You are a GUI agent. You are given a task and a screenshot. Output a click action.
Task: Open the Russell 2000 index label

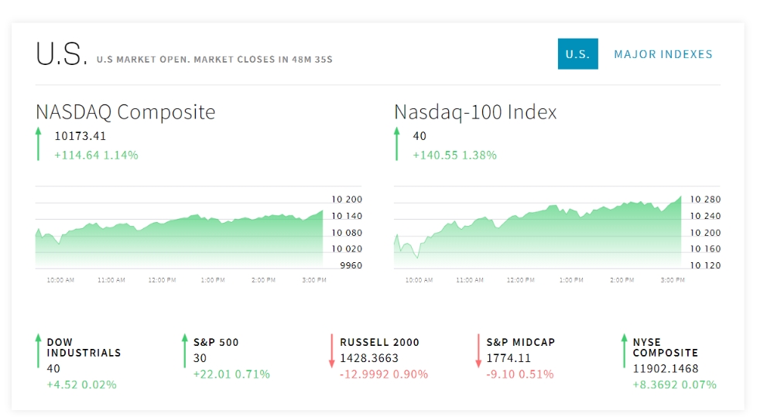(379, 342)
